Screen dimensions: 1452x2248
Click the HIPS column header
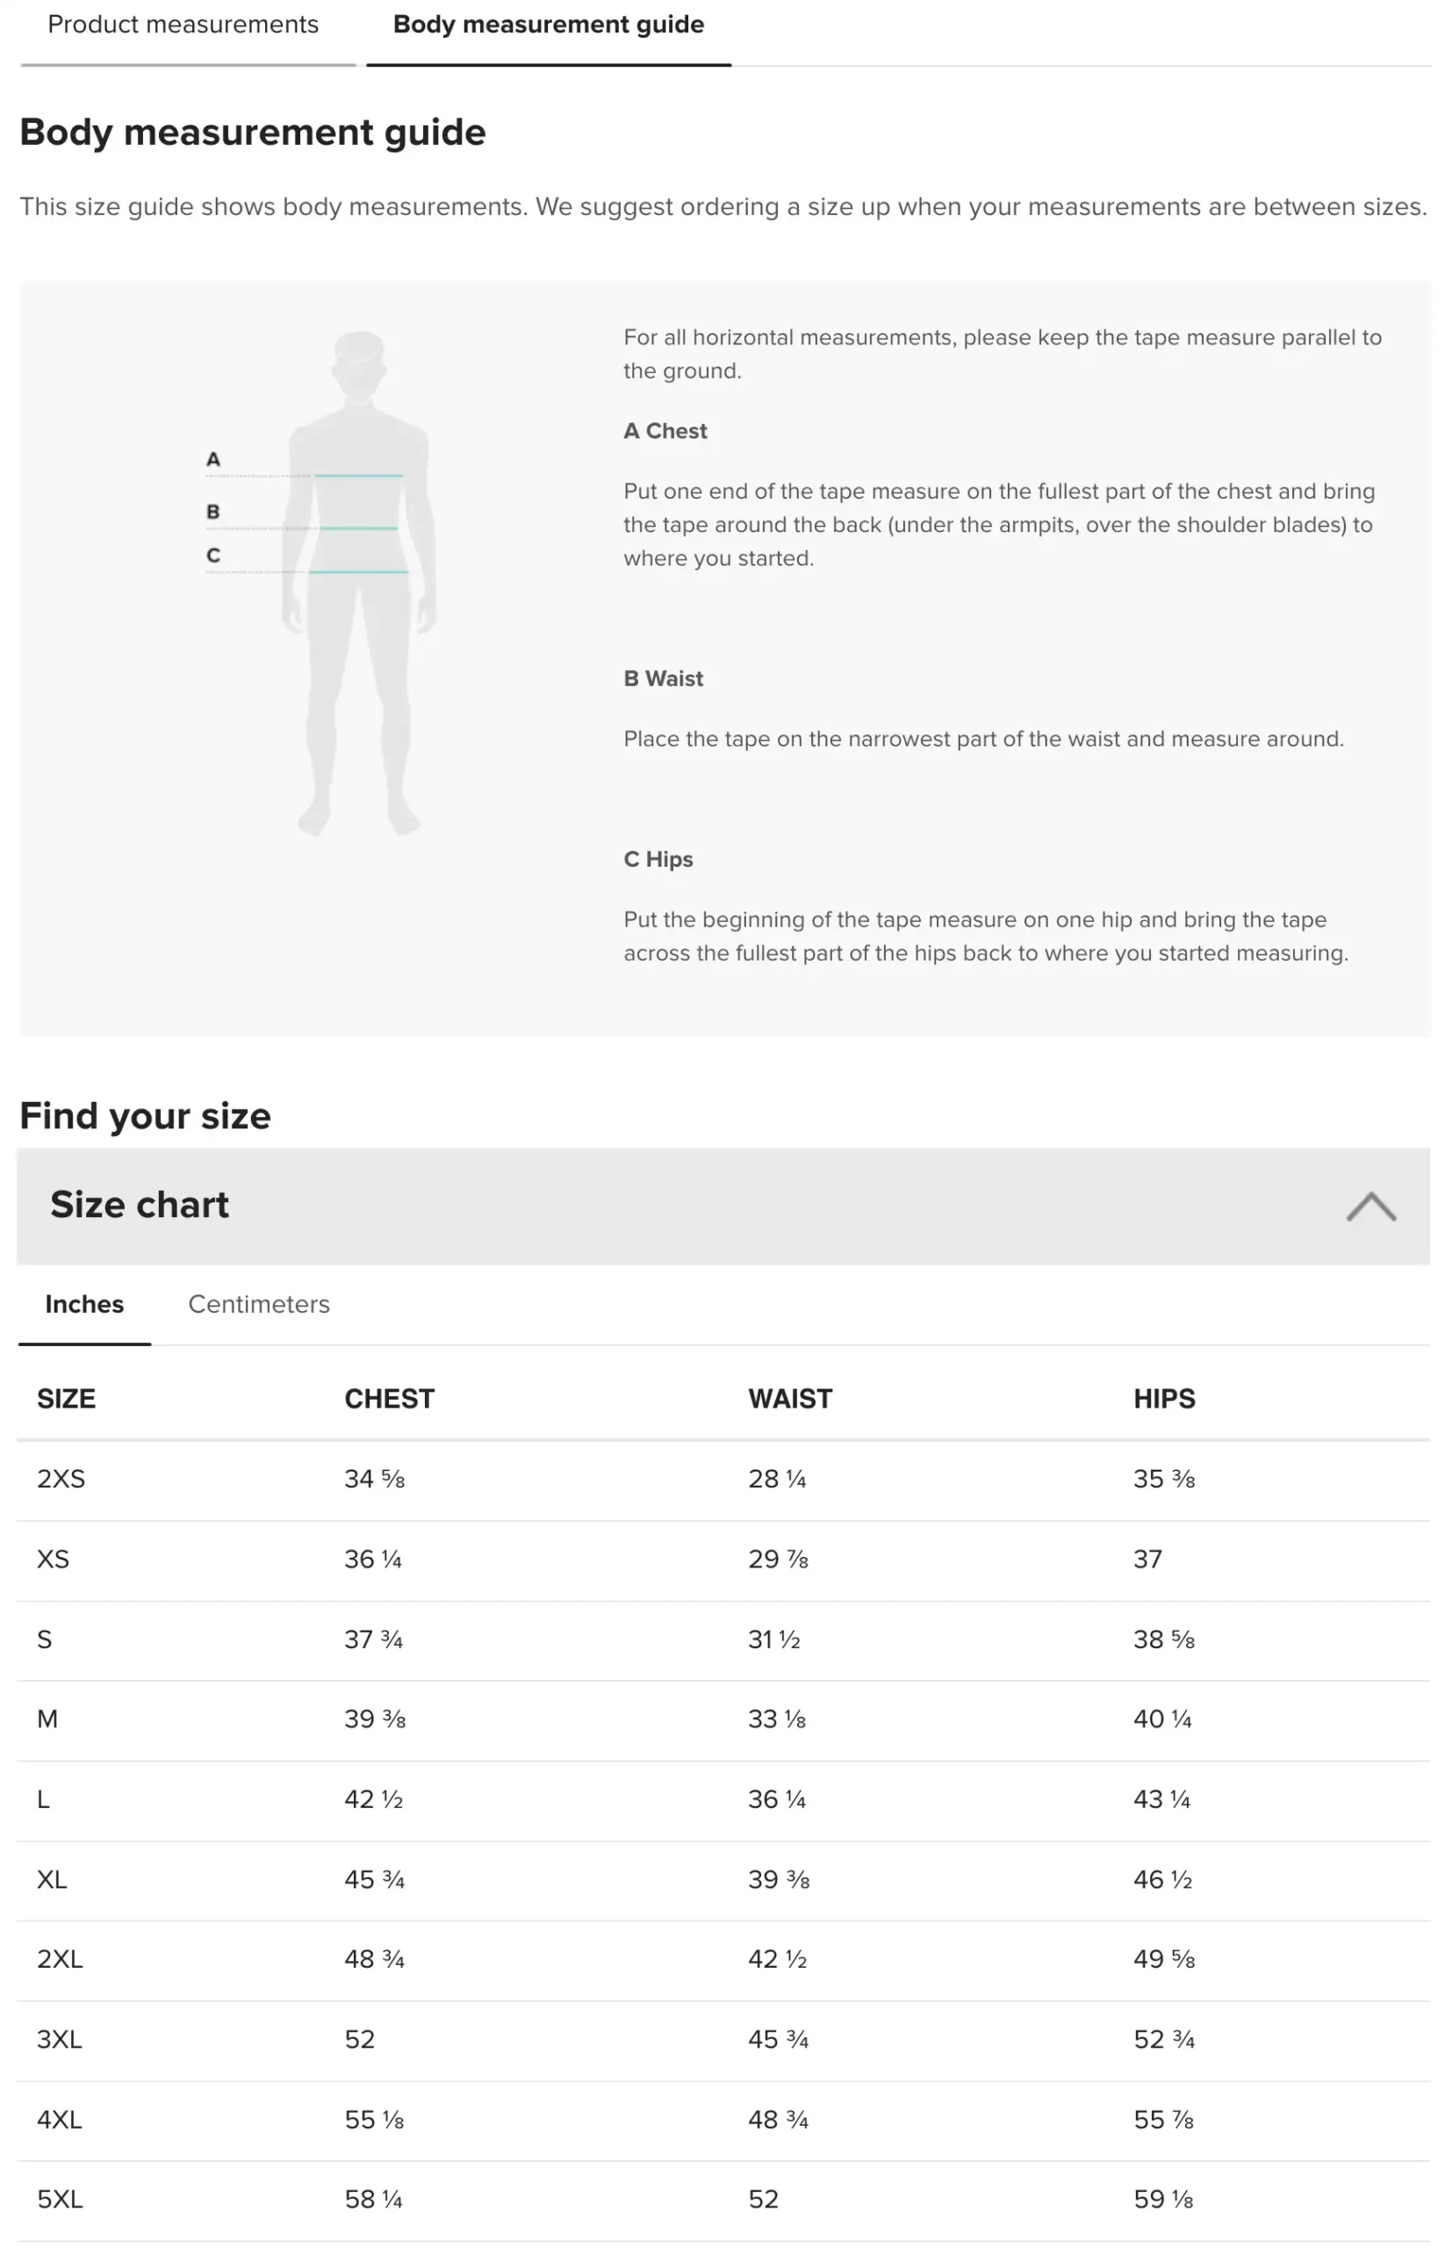click(1164, 1398)
